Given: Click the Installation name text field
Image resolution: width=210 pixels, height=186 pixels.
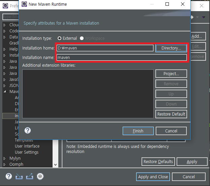Looking at the screenshot, I should tap(122, 58).
